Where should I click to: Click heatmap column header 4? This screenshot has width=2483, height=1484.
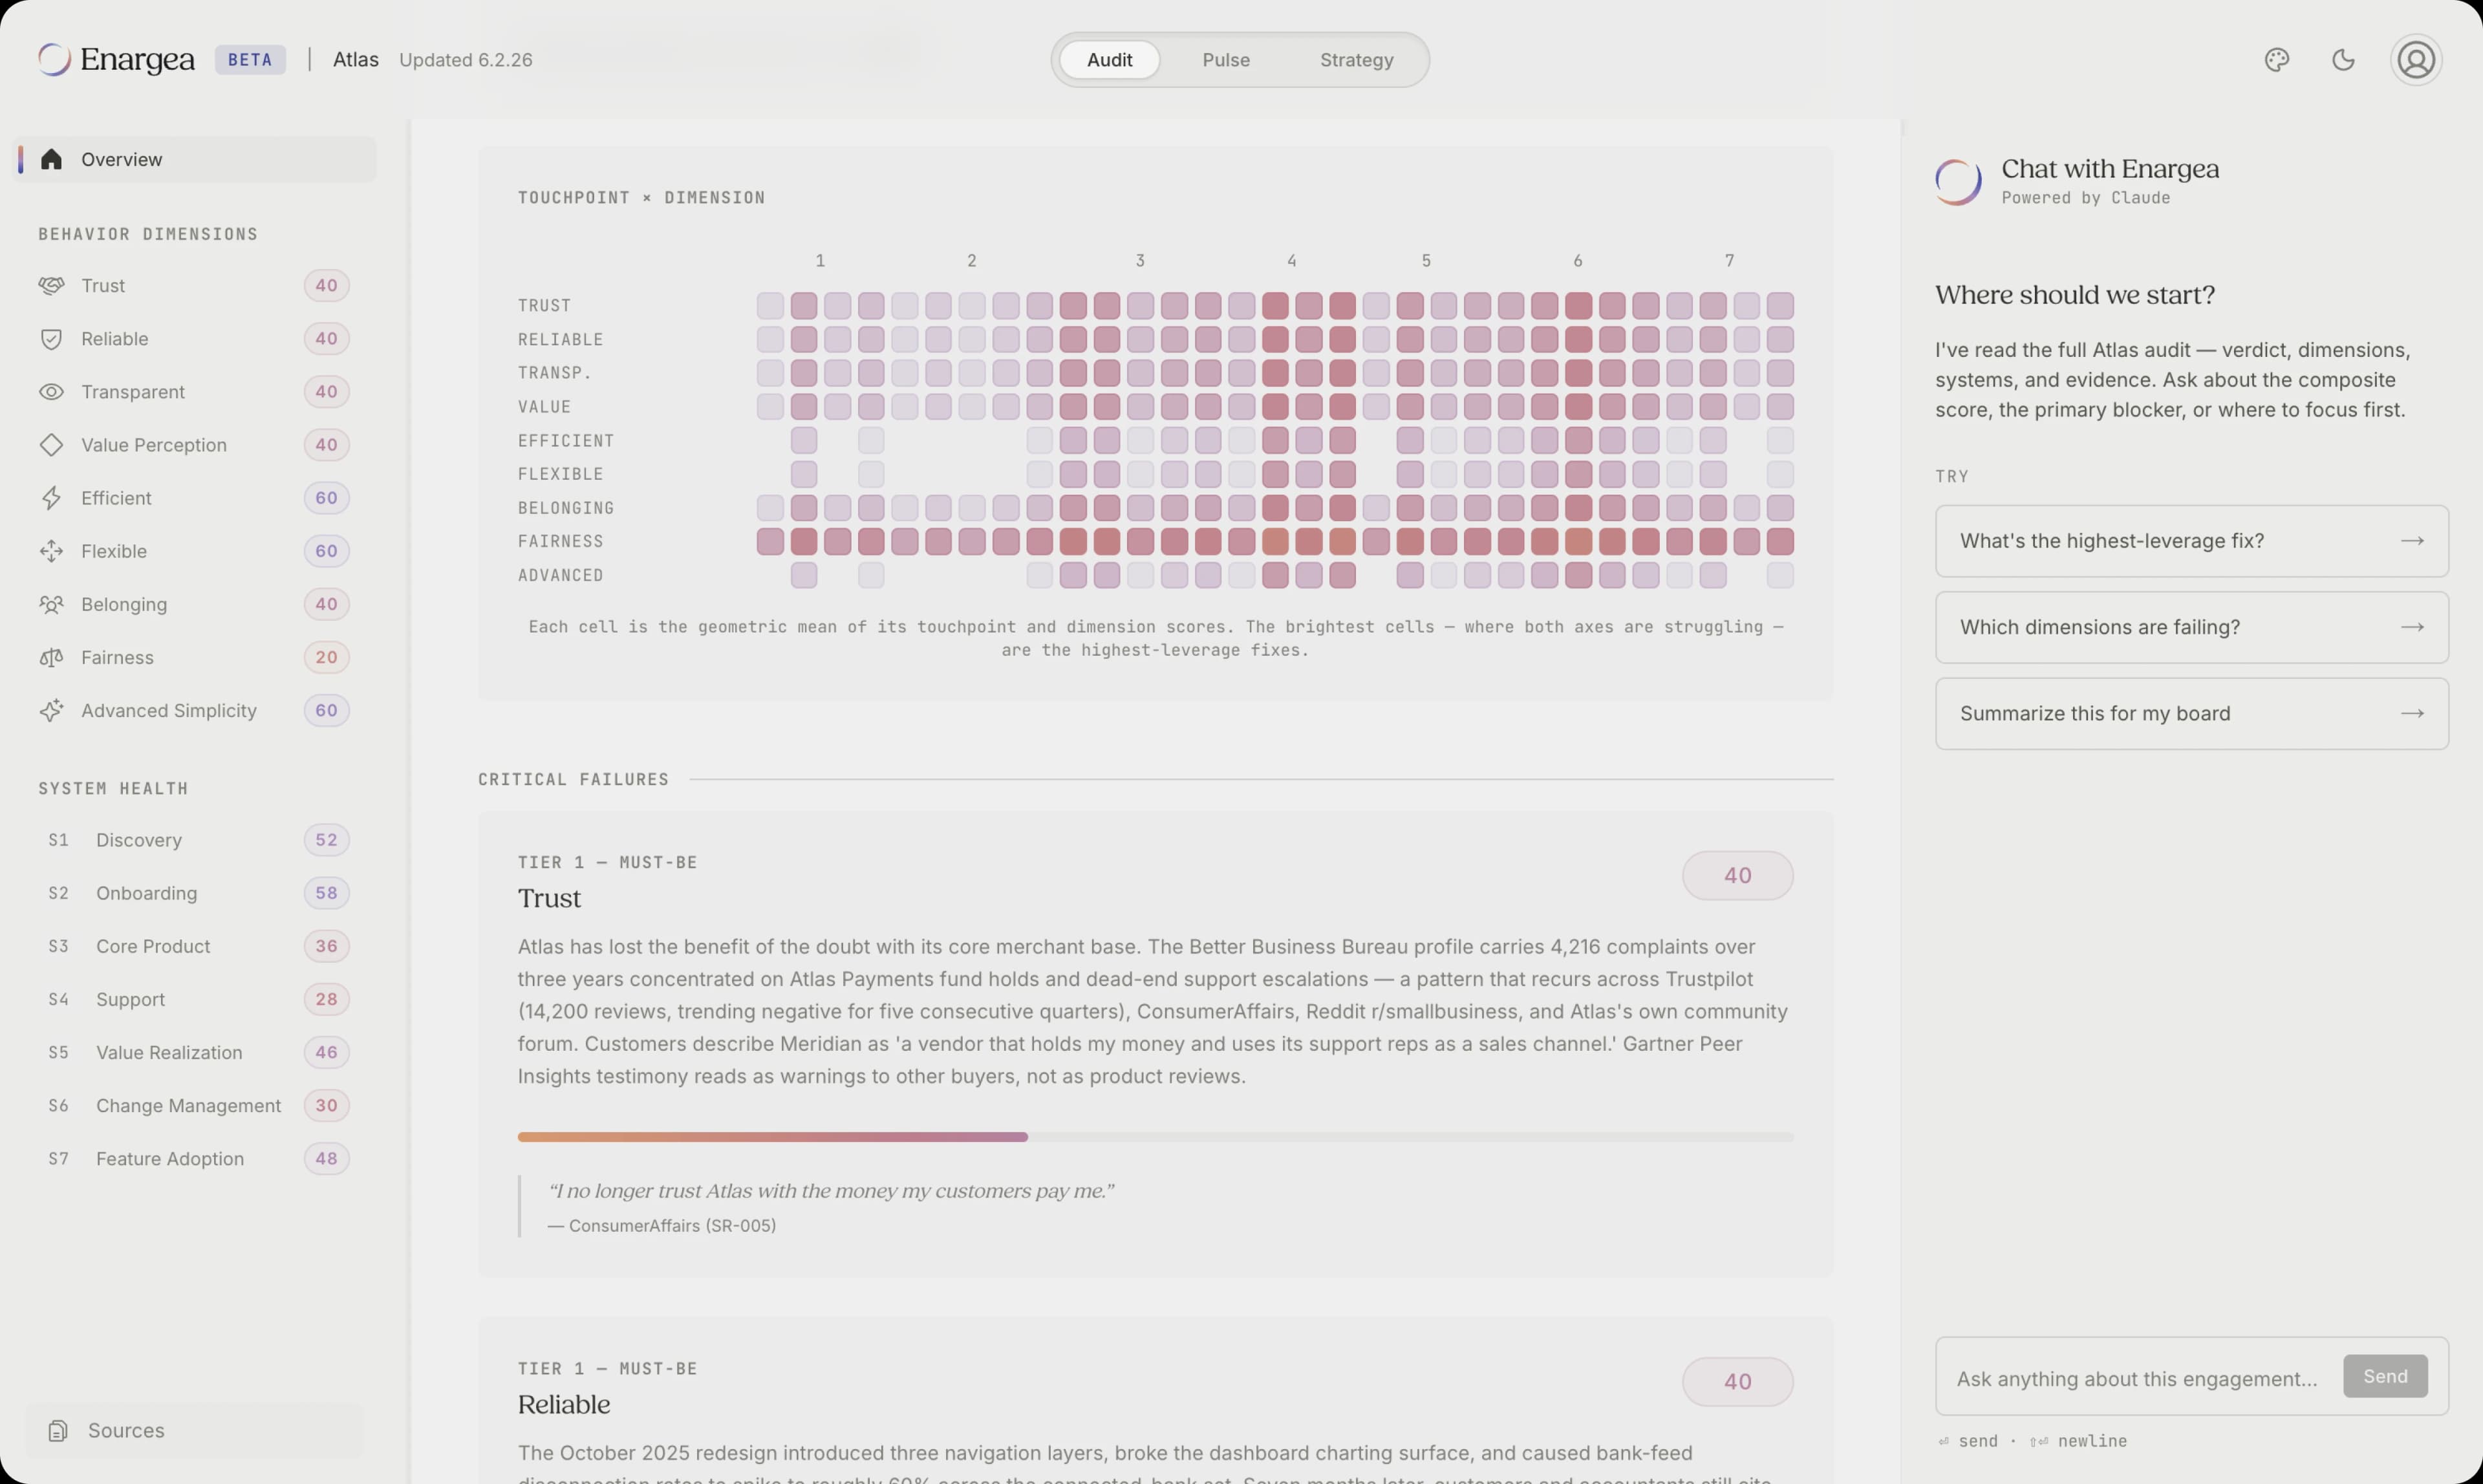click(x=1291, y=261)
